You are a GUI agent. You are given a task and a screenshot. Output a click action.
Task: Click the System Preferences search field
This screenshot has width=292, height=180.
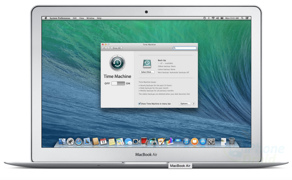click(185, 48)
